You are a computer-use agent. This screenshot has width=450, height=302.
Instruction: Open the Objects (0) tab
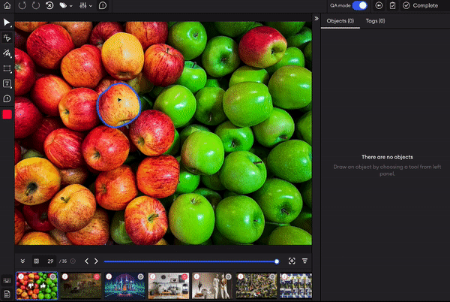(x=340, y=21)
